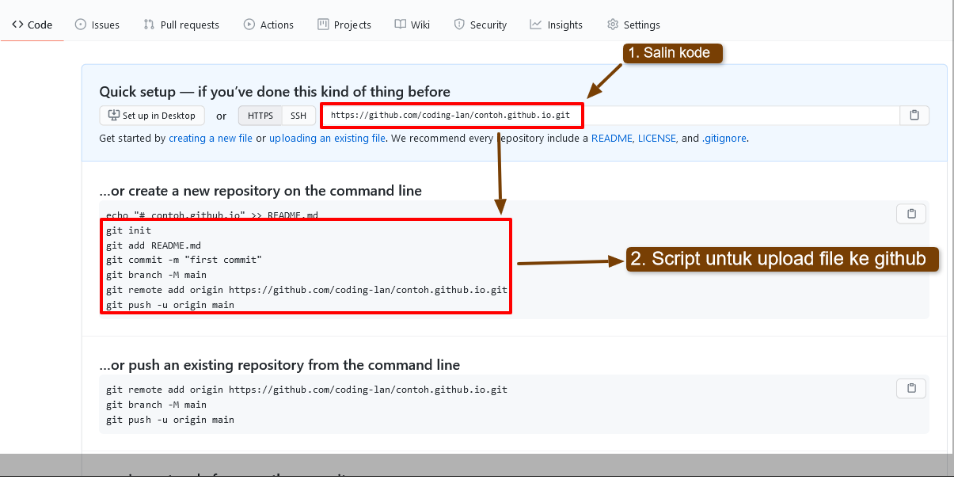Switch clone URL to SSH

pos(298,115)
